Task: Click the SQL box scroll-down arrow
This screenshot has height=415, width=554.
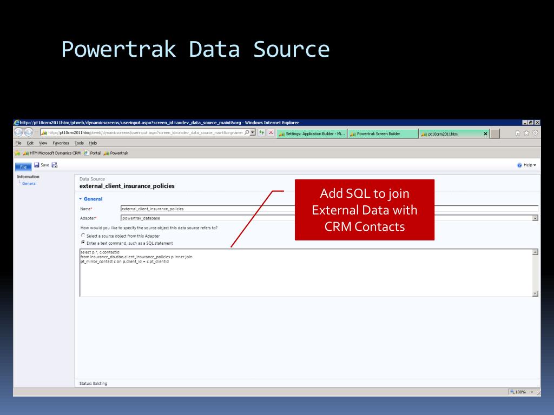Action: point(535,293)
